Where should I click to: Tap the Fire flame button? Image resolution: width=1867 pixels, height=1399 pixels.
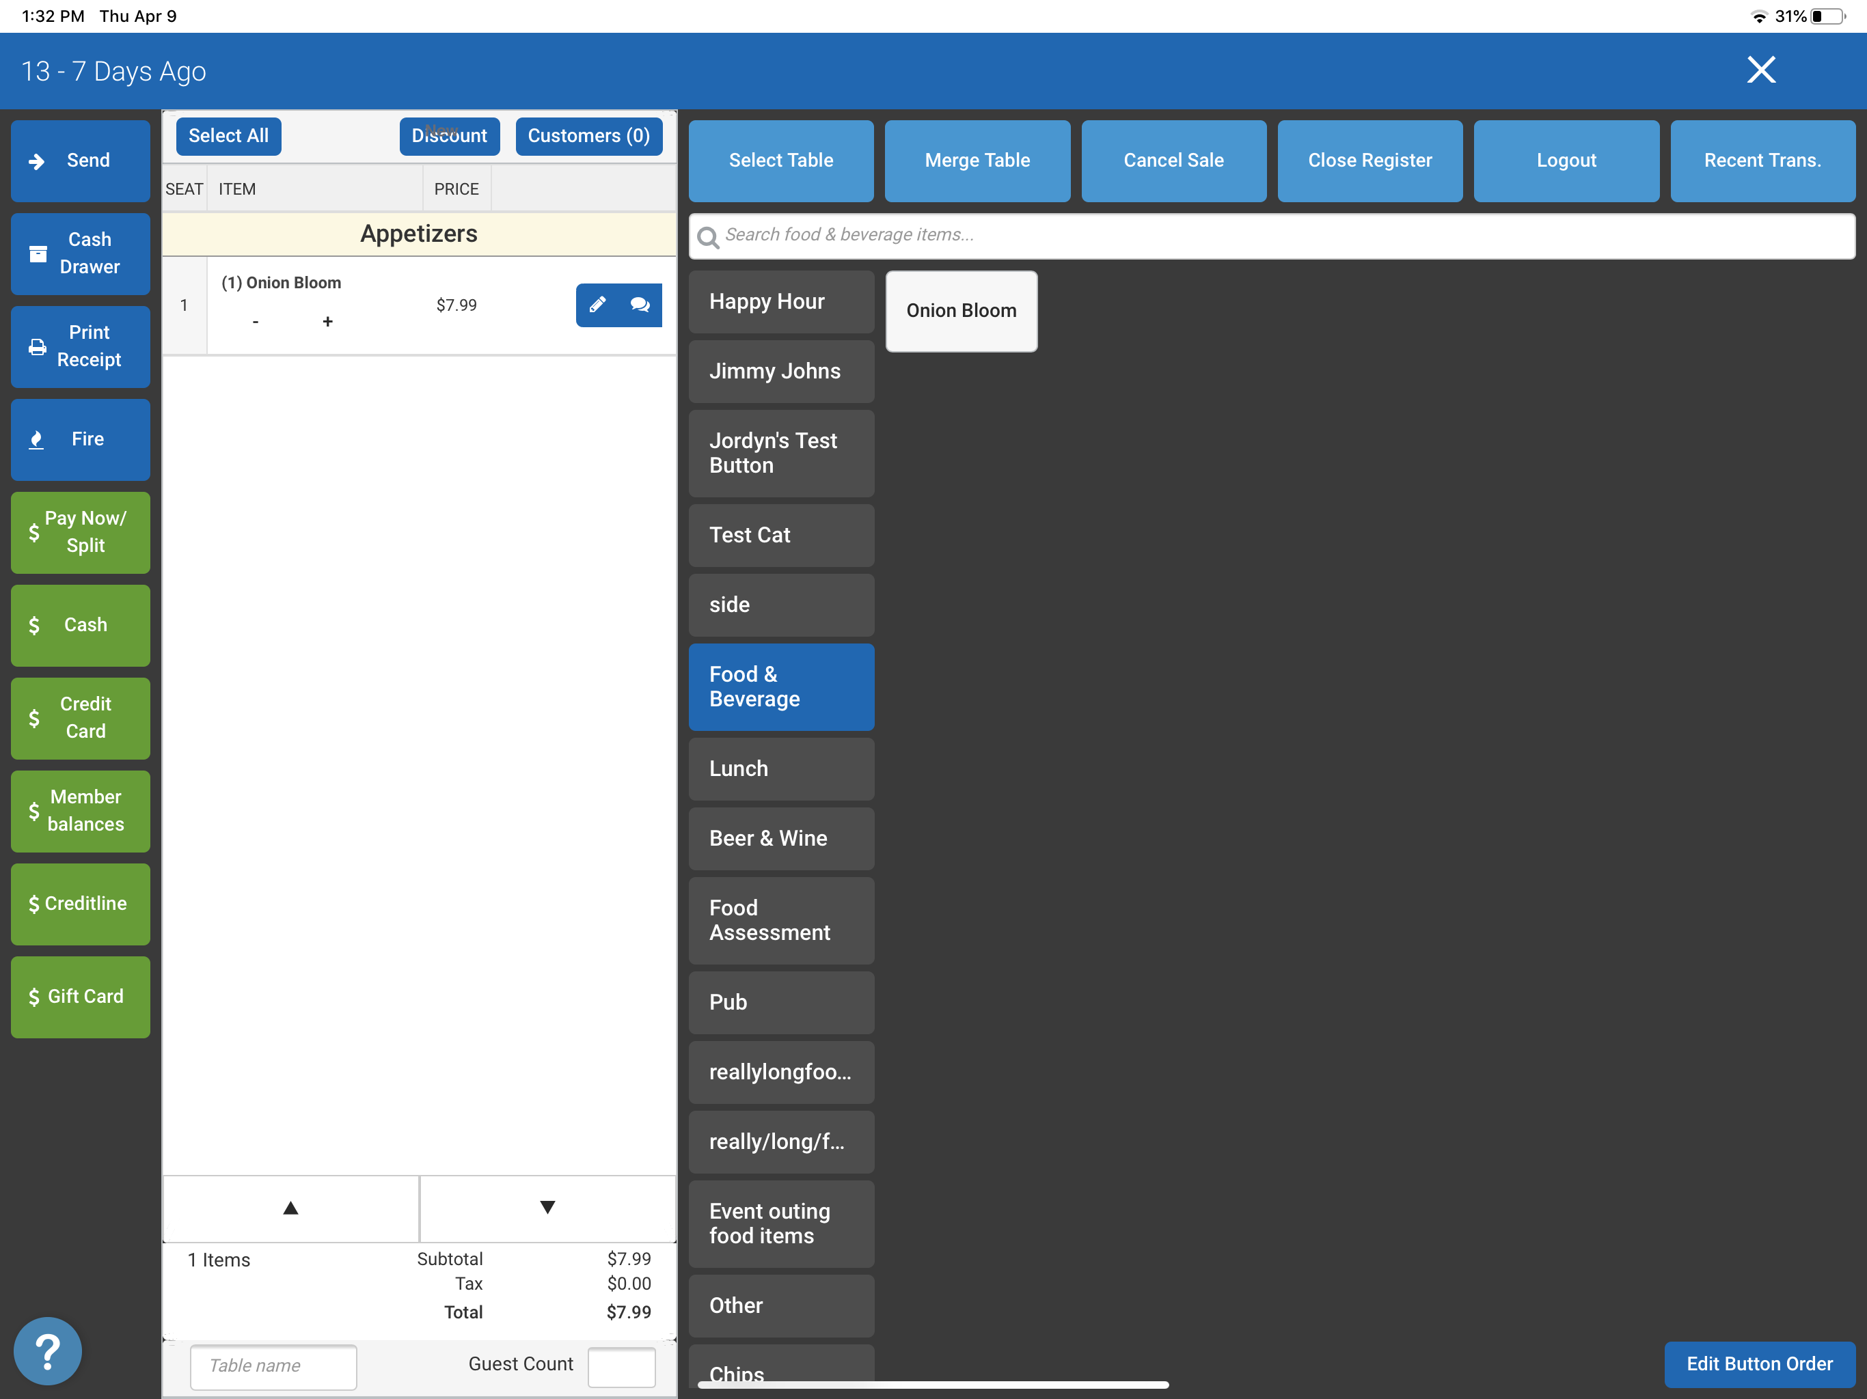click(x=80, y=439)
